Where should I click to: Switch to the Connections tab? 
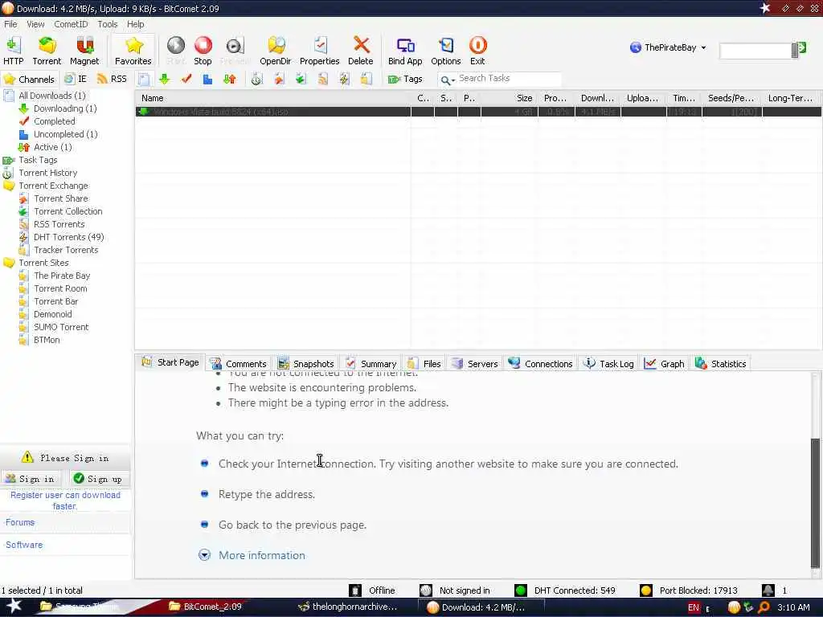point(541,364)
